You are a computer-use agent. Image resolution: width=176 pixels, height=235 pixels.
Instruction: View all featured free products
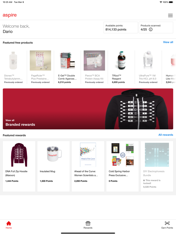tap(168, 42)
